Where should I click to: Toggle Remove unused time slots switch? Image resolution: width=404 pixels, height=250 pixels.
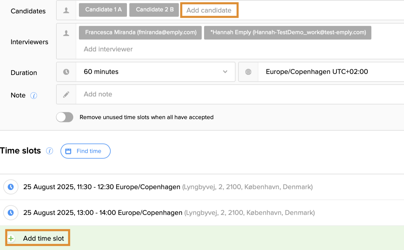pos(65,117)
